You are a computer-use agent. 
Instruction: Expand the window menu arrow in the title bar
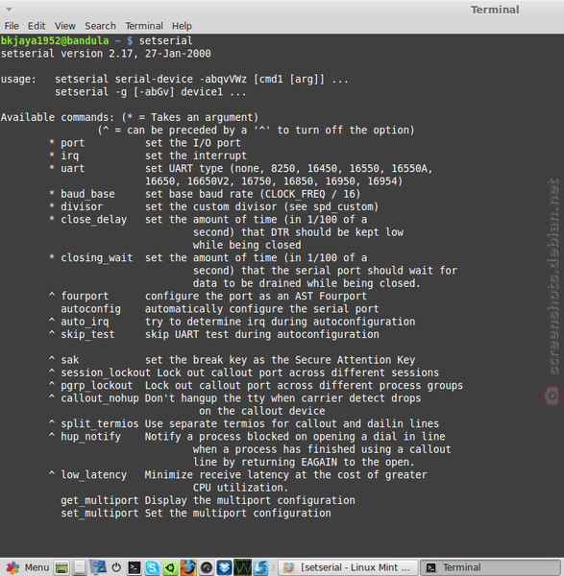10,10
